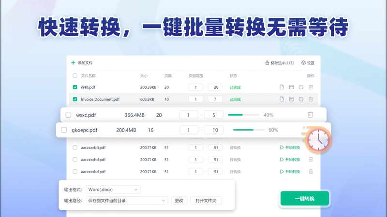
Task: Open settings via the gear icon
Action: [303, 63]
